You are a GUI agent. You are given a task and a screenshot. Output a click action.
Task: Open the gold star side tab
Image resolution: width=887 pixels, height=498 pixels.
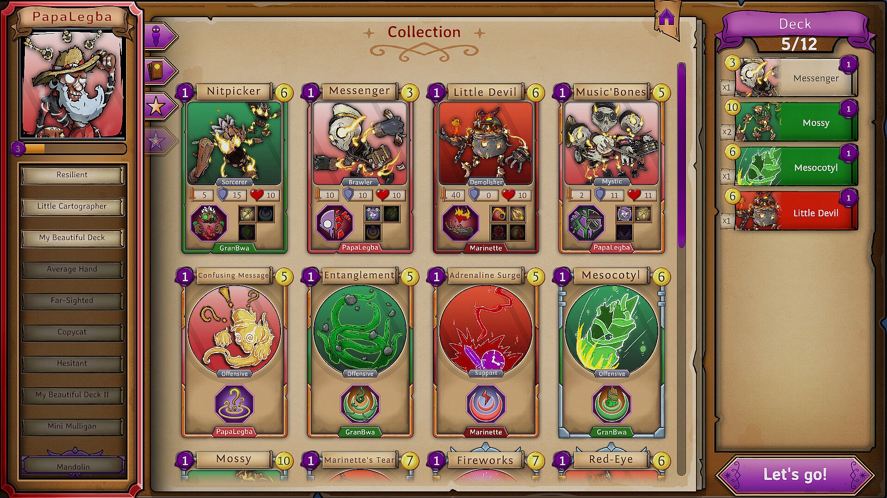click(160, 107)
